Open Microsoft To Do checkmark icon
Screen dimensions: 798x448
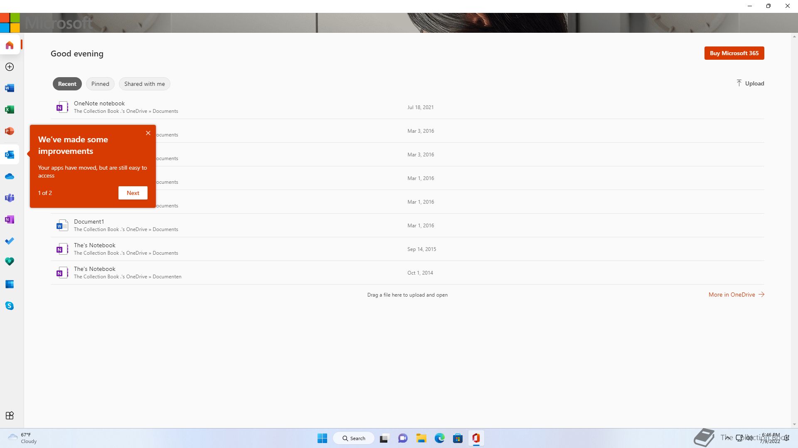10,241
